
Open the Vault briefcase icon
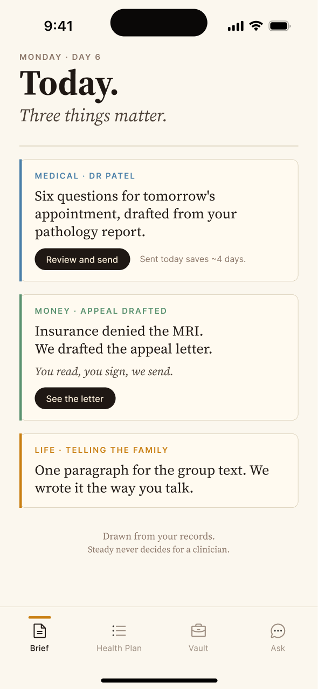coord(198,630)
